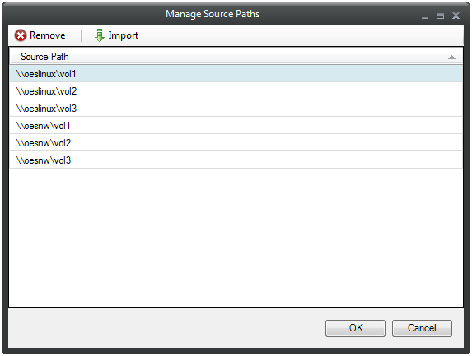Toggle sort order with the Source Path arrow

451,57
